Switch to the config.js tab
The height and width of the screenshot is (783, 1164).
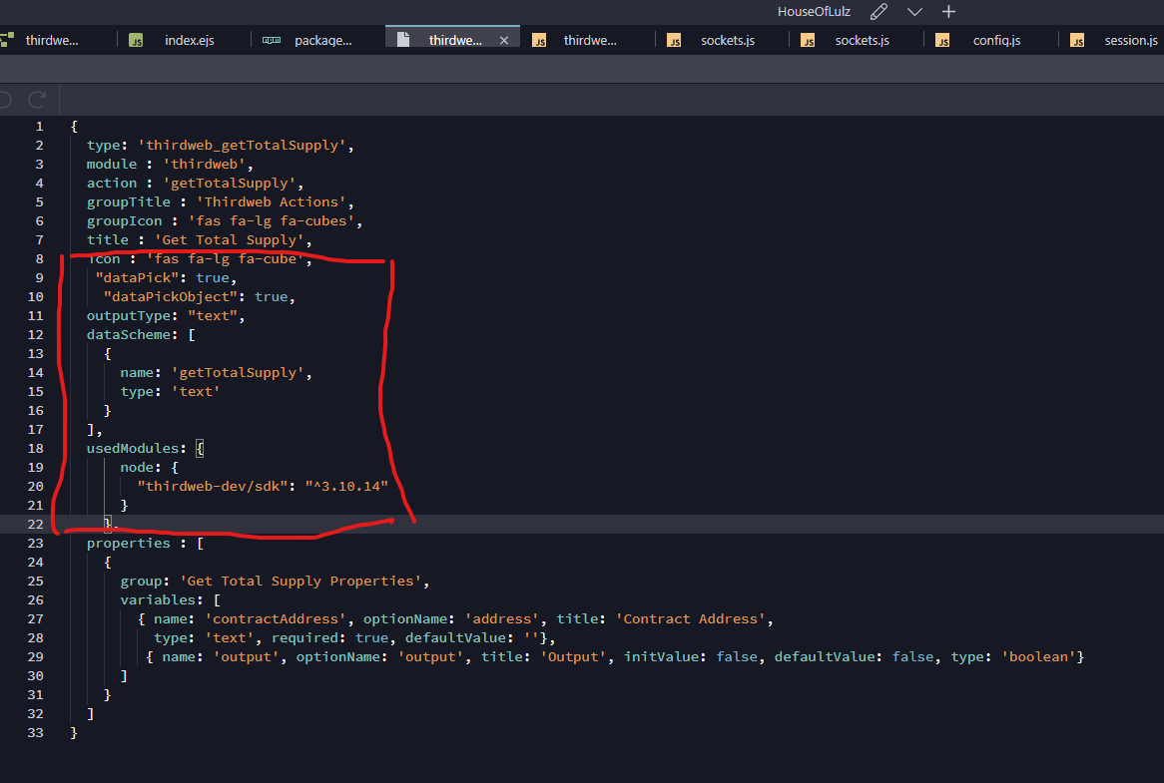click(x=996, y=40)
